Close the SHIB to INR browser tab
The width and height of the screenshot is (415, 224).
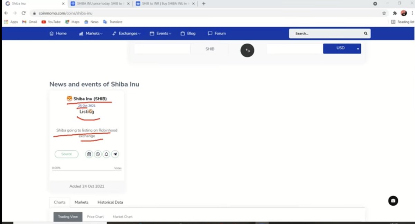coord(193,3)
